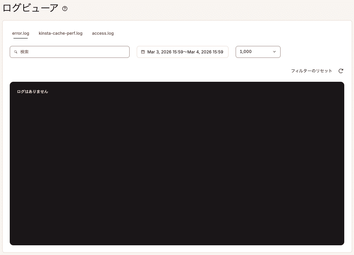Switch to the access.log tab
The image size is (354, 255).
click(103, 33)
